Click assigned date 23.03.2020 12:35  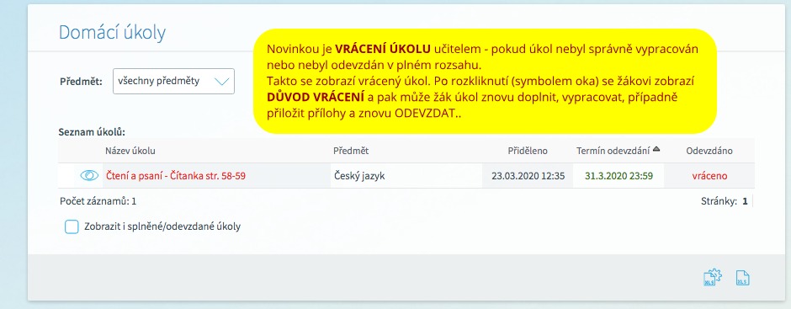(x=528, y=176)
